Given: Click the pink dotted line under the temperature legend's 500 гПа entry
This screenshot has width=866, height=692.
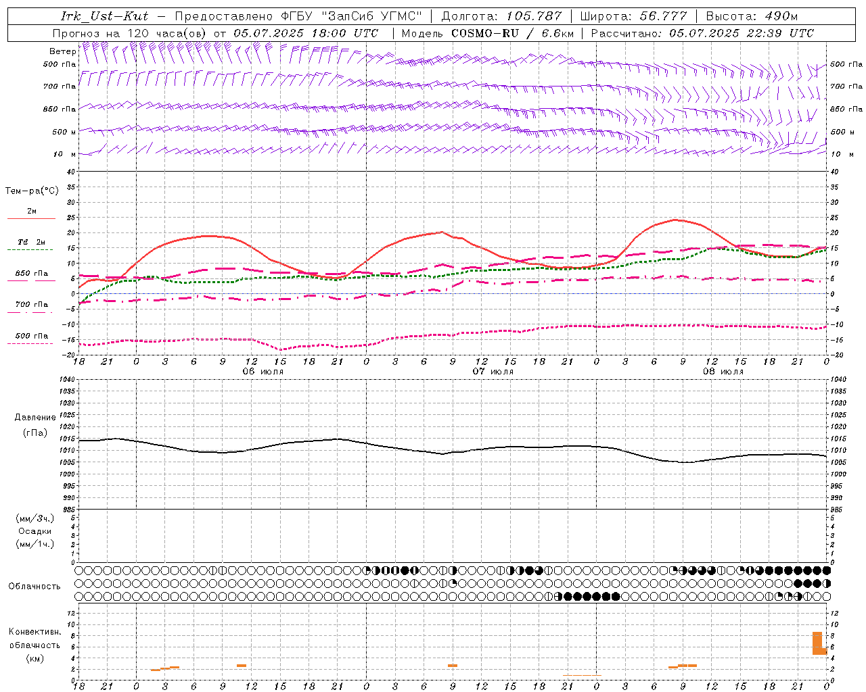Looking at the screenshot, I should click(30, 344).
